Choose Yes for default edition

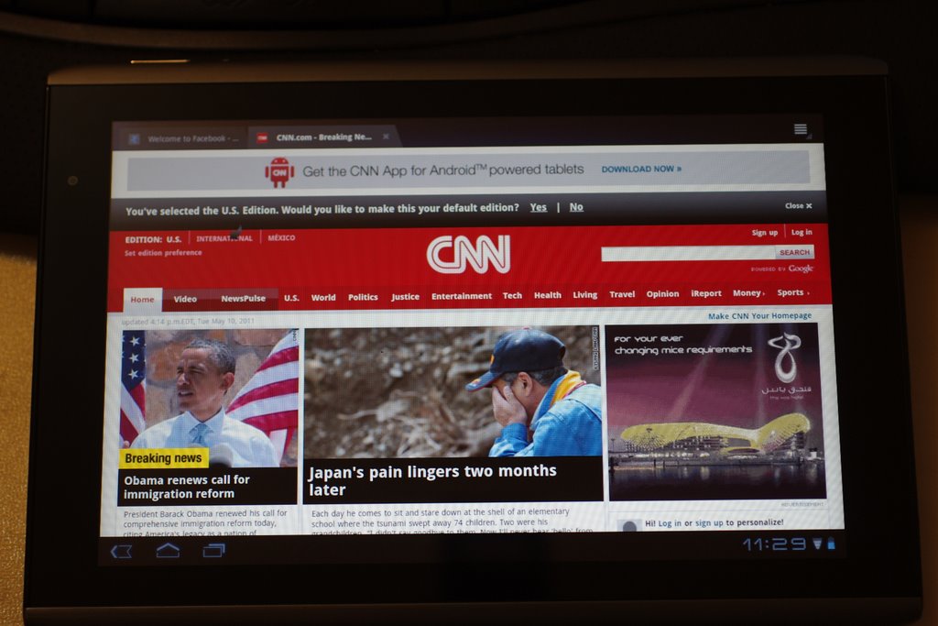(x=539, y=207)
